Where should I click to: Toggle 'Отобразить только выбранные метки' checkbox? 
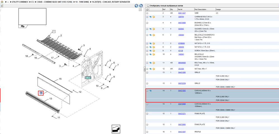[148, 6]
